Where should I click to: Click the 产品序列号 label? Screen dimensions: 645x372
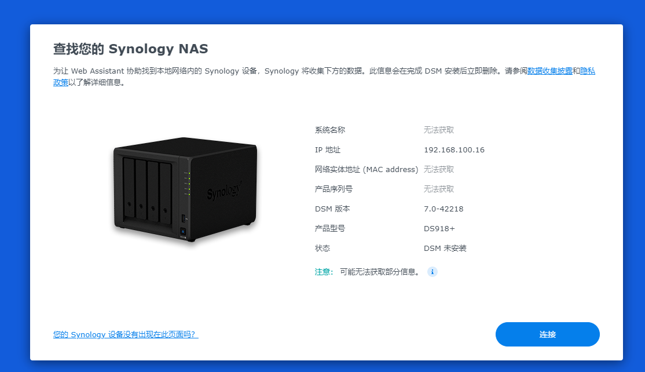334,189
